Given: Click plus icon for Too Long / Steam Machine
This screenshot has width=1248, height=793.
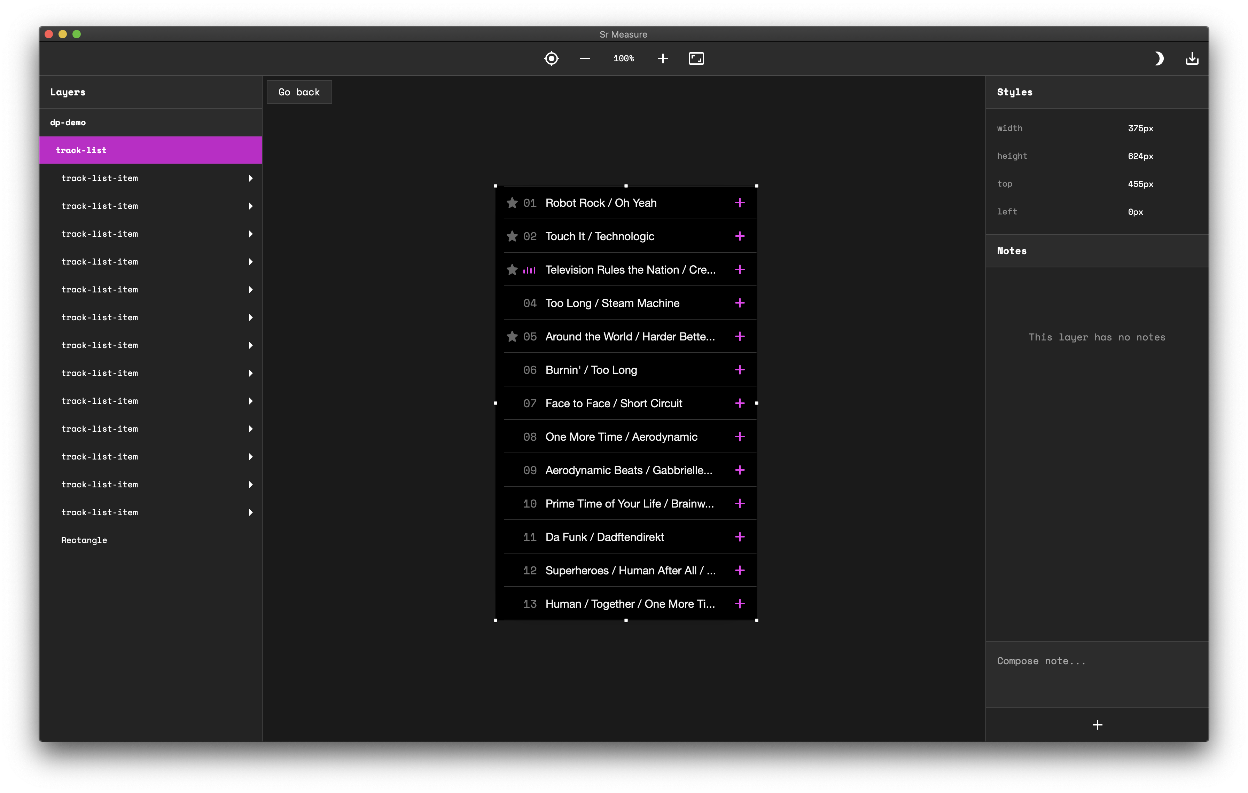Looking at the screenshot, I should (740, 303).
